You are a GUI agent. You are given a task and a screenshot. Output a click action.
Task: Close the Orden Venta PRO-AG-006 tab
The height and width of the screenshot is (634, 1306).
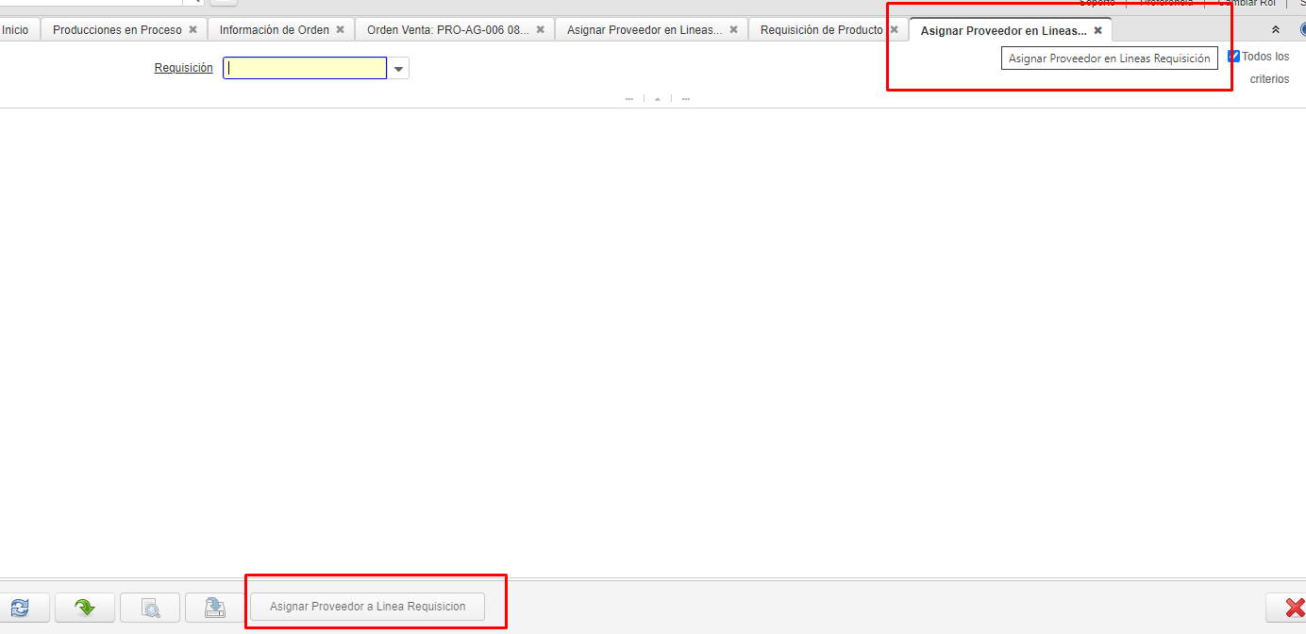coord(540,30)
